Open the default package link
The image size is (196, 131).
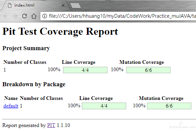(11, 106)
